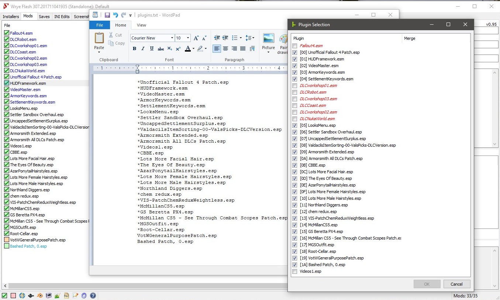
Task: Open font color dropdown arrow
Action: 193,49
